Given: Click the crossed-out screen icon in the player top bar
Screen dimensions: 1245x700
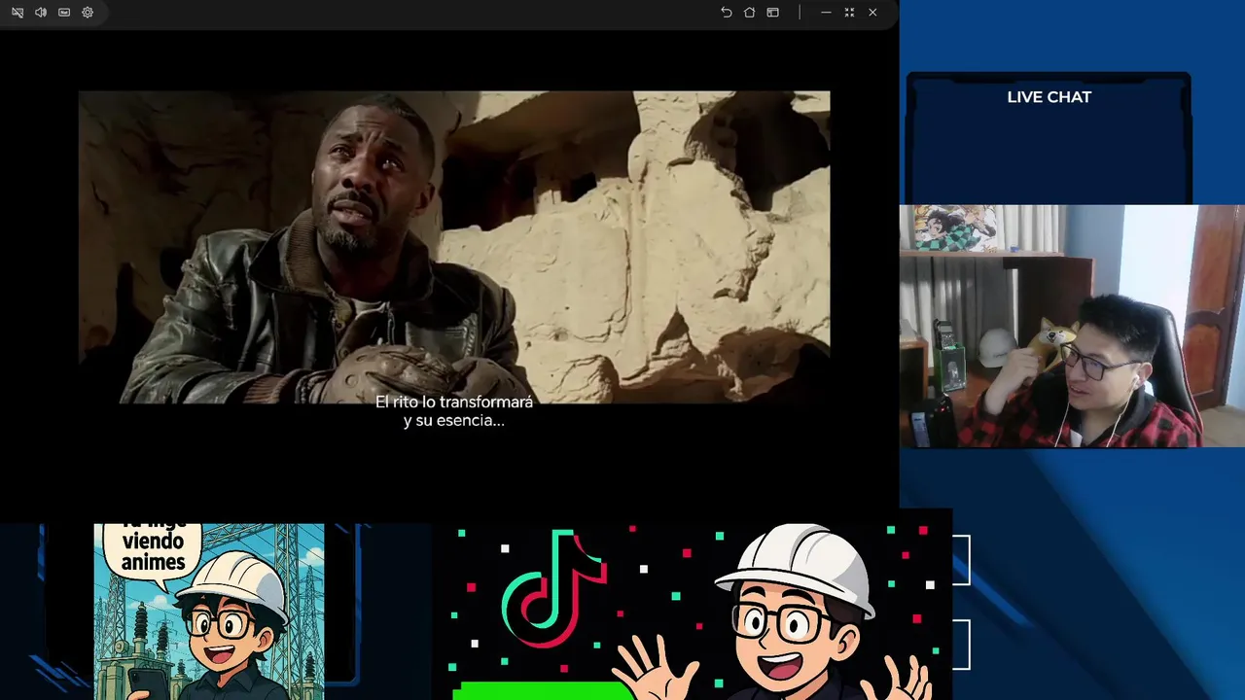Looking at the screenshot, I should coord(18,13).
